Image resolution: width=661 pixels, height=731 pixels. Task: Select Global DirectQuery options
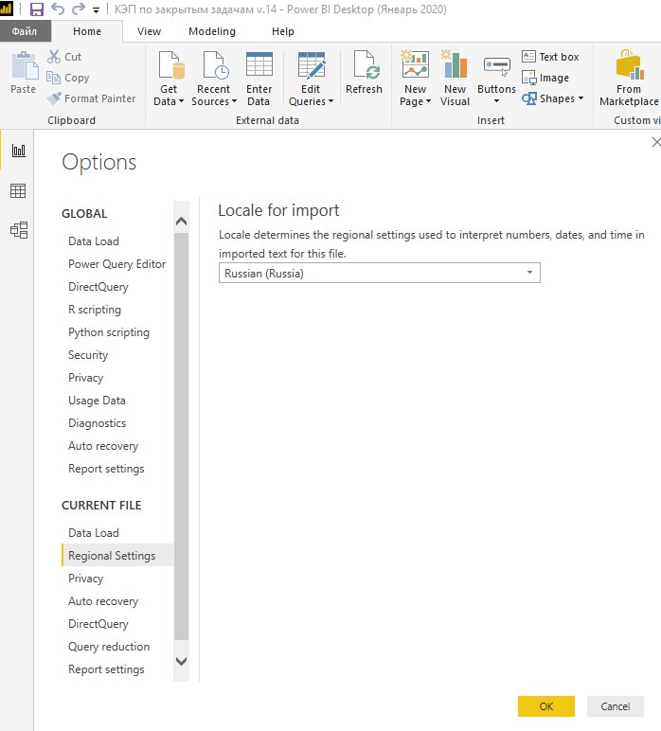(x=98, y=287)
